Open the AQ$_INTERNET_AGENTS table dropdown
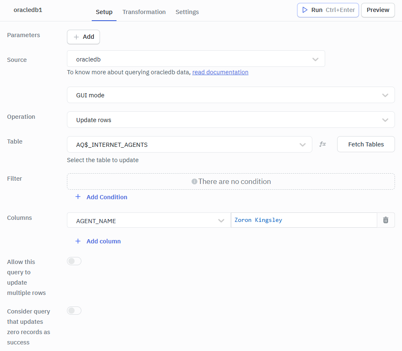Image resolution: width=402 pixels, height=351 pixels. (190, 144)
